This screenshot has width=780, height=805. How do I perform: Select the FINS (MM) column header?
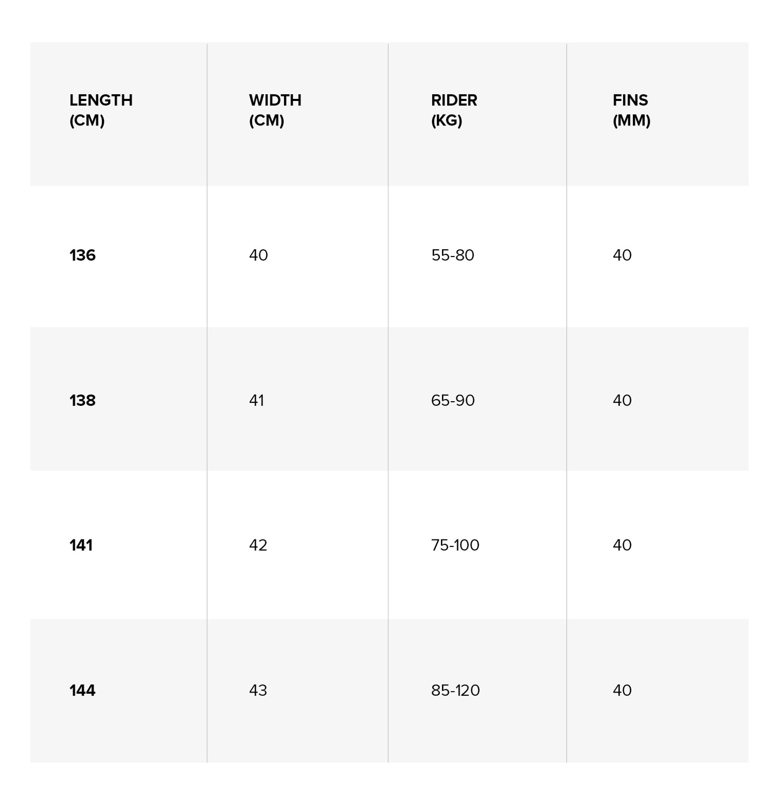coord(631,110)
